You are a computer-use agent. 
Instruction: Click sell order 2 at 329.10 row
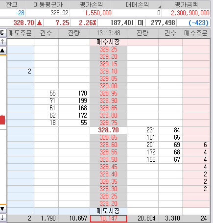[x=21, y=72]
